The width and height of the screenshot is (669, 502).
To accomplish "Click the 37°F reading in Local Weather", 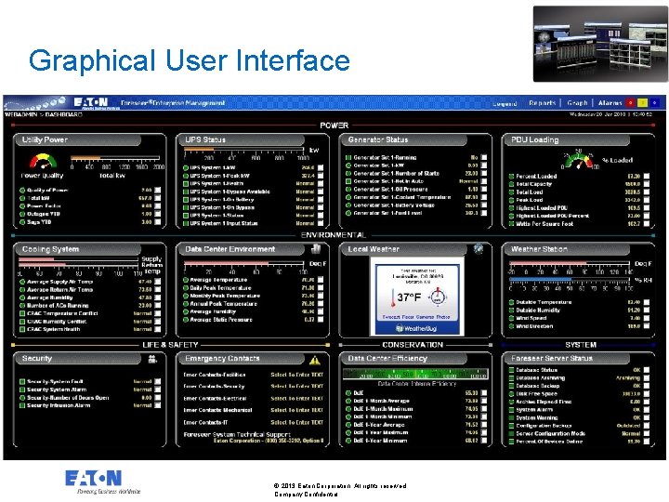I will [x=409, y=297].
